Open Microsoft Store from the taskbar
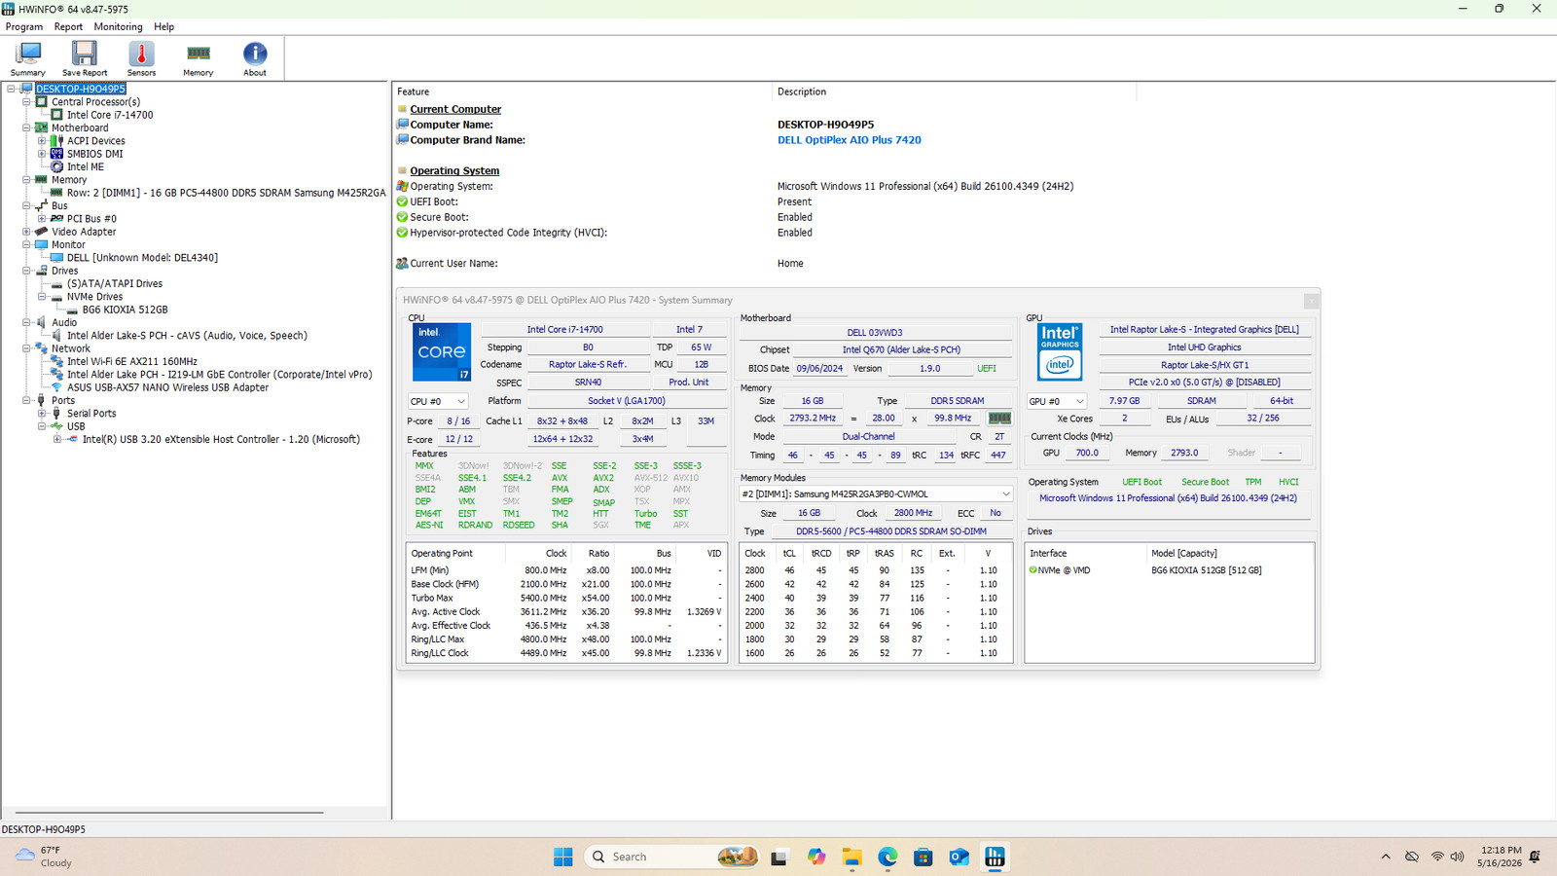This screenshot has height=876, width=1557. click(923, 857)
